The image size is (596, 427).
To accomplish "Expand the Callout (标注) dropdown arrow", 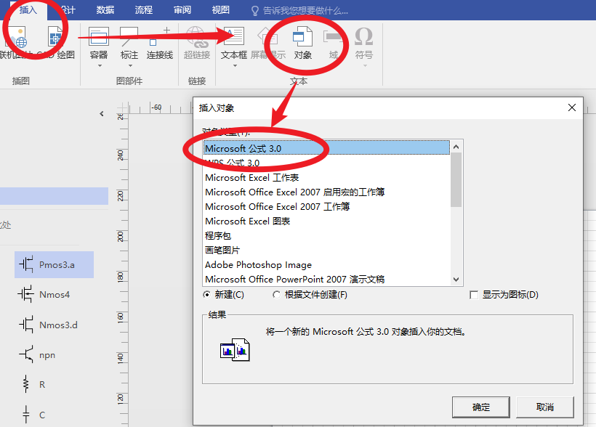I will click(130, 66).
